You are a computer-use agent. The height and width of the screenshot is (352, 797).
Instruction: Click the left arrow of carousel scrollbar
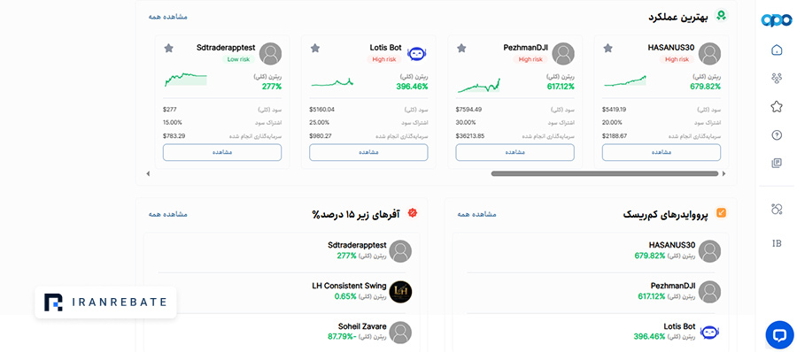[148, 173]
